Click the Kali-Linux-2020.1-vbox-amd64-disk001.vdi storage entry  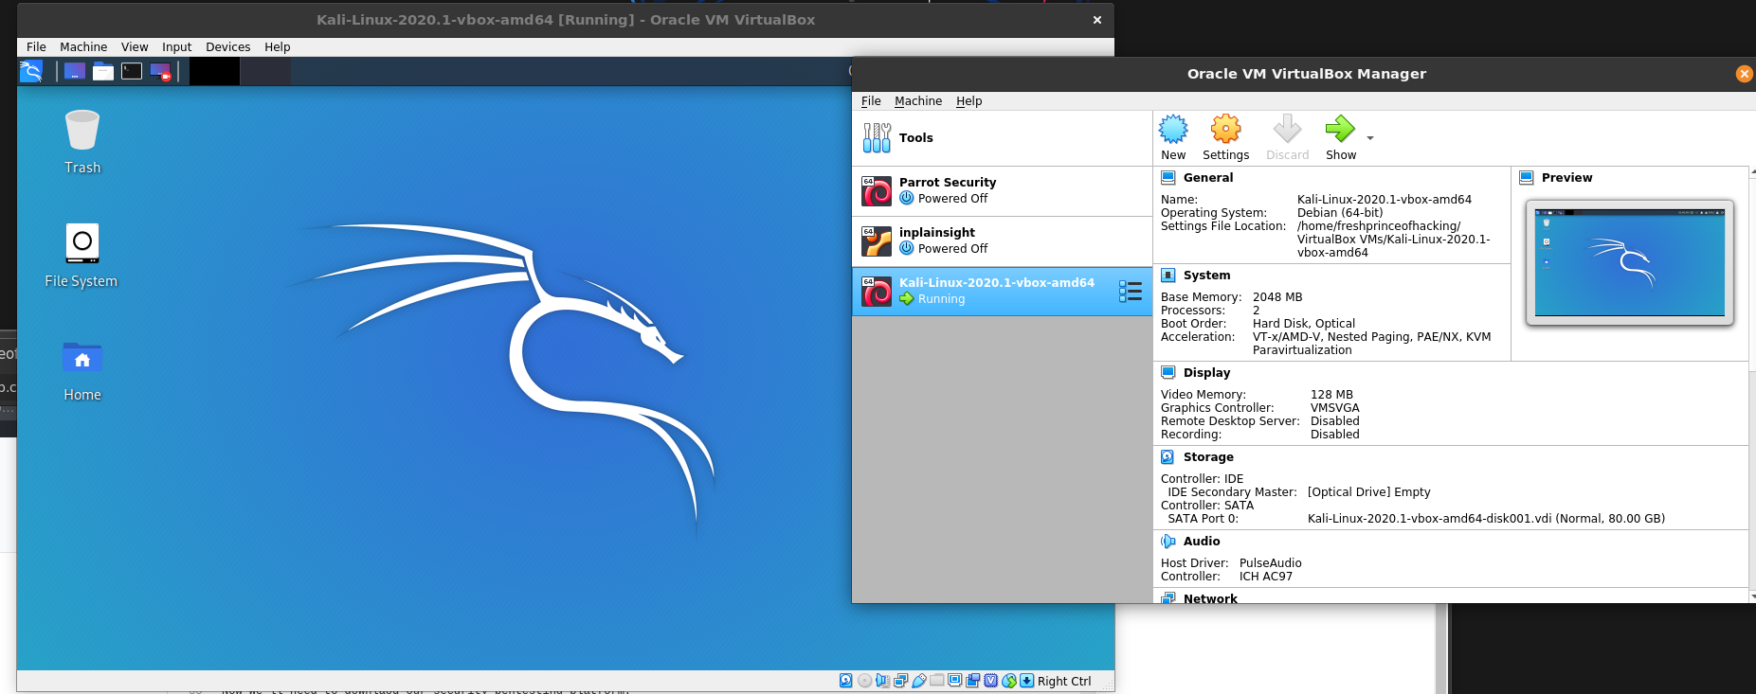(x=1486, y=519)
